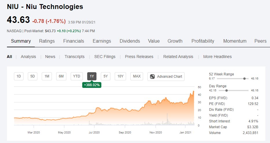
Task: Switch chart to 1M range
Action: point(47,76)
